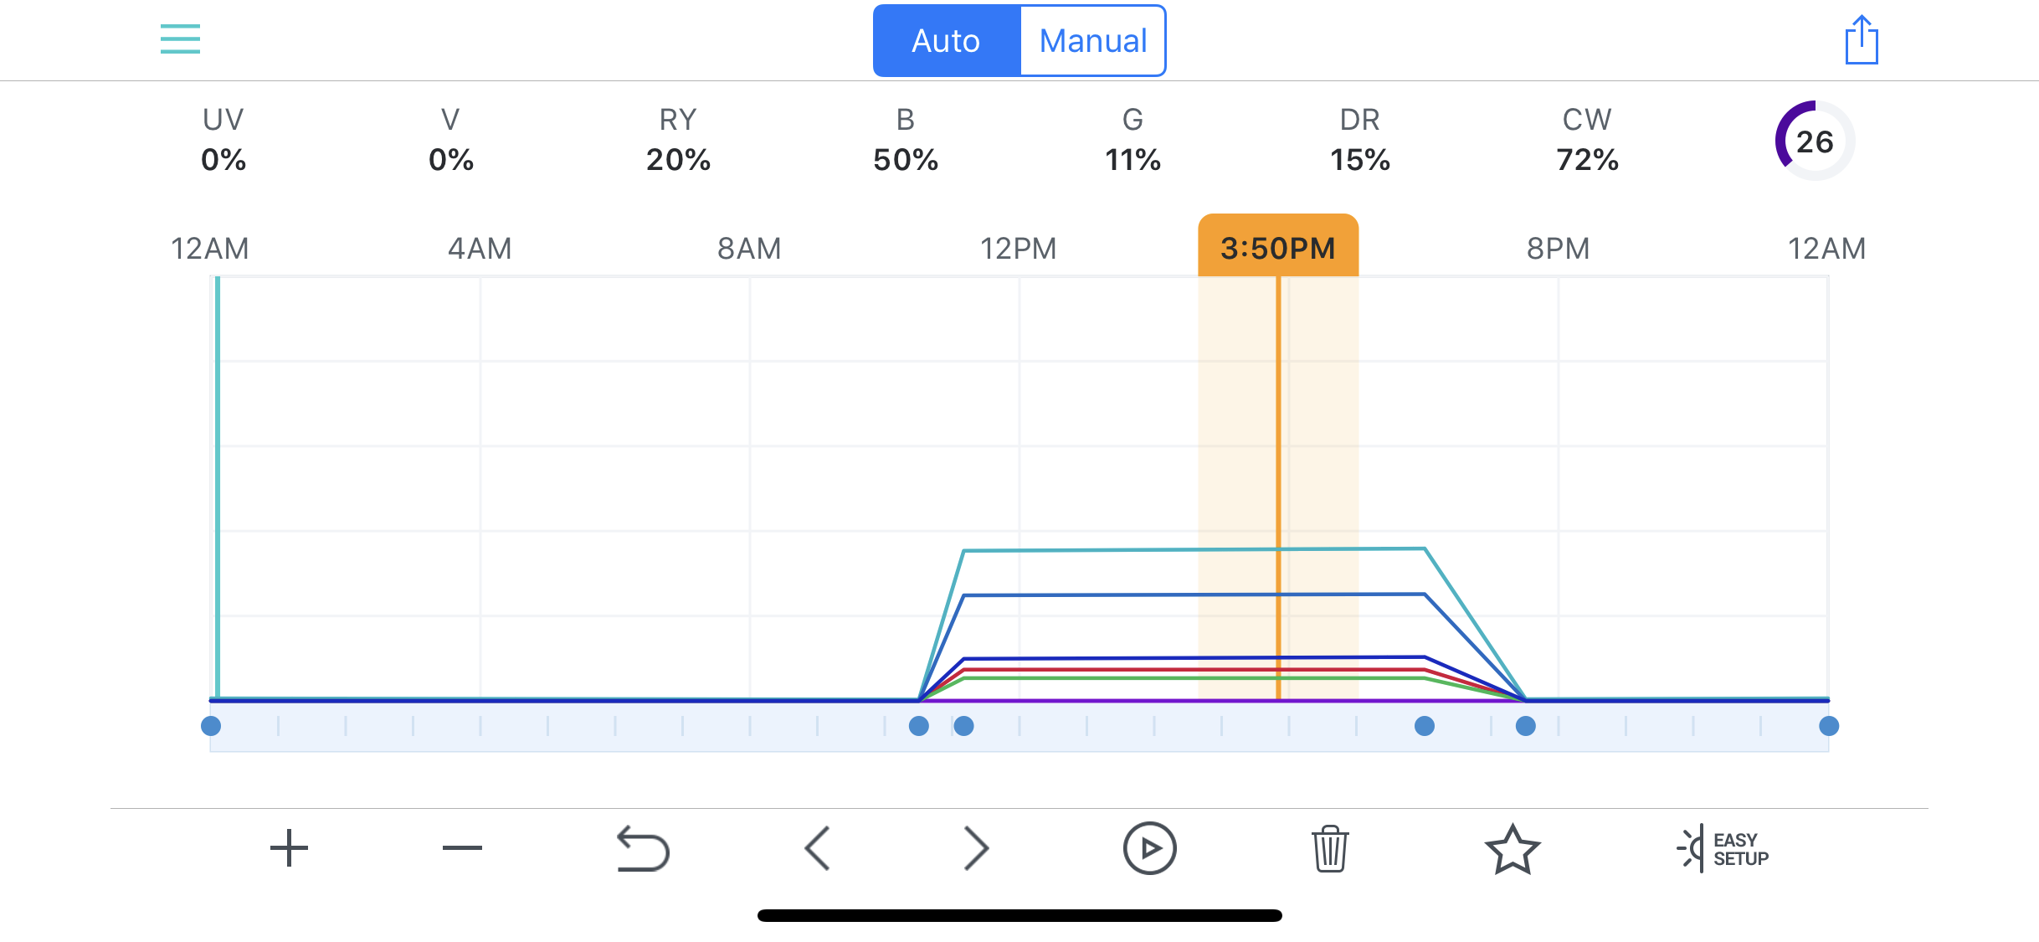The height and width of the screenshot is (942, 2039).
Task: Play the schedule preview
Action: pyautogui.click(x=1149, y=848)
